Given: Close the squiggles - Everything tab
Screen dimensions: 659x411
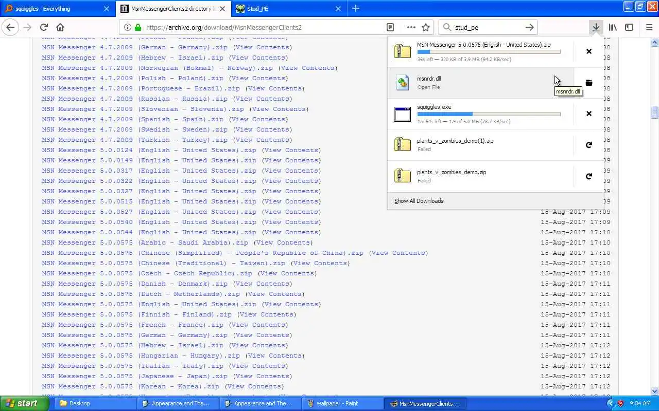Looking at the screenshot, I should 107,8.
